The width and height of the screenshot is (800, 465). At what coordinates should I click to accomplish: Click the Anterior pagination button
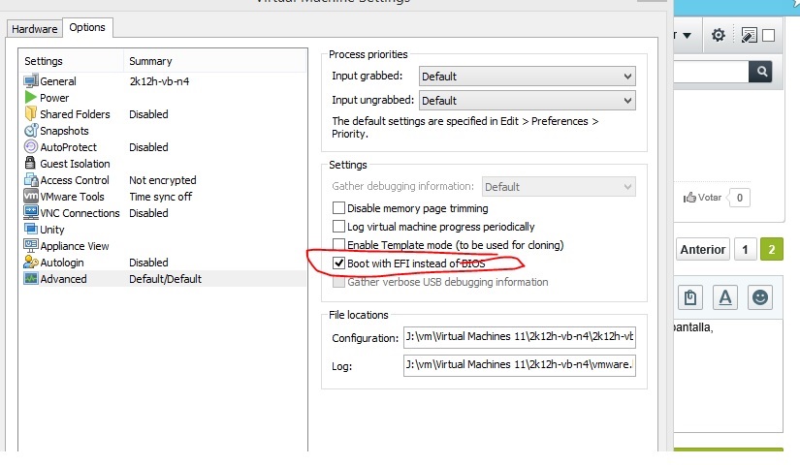702,249
